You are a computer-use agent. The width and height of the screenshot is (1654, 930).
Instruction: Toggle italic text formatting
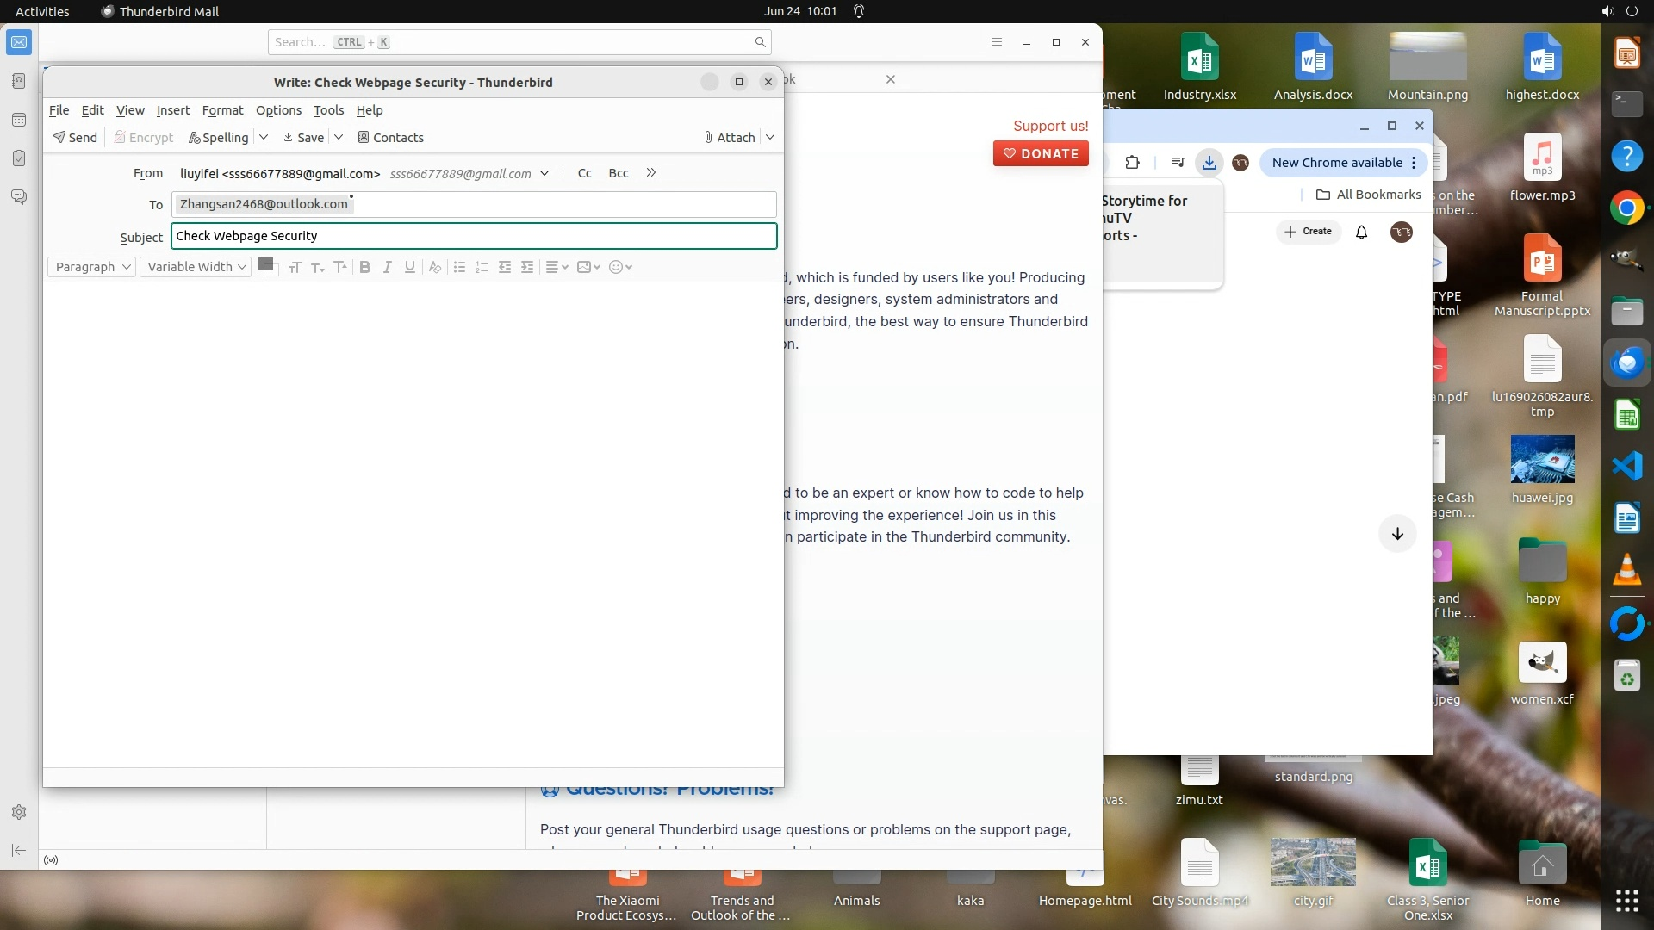(388, 267)
